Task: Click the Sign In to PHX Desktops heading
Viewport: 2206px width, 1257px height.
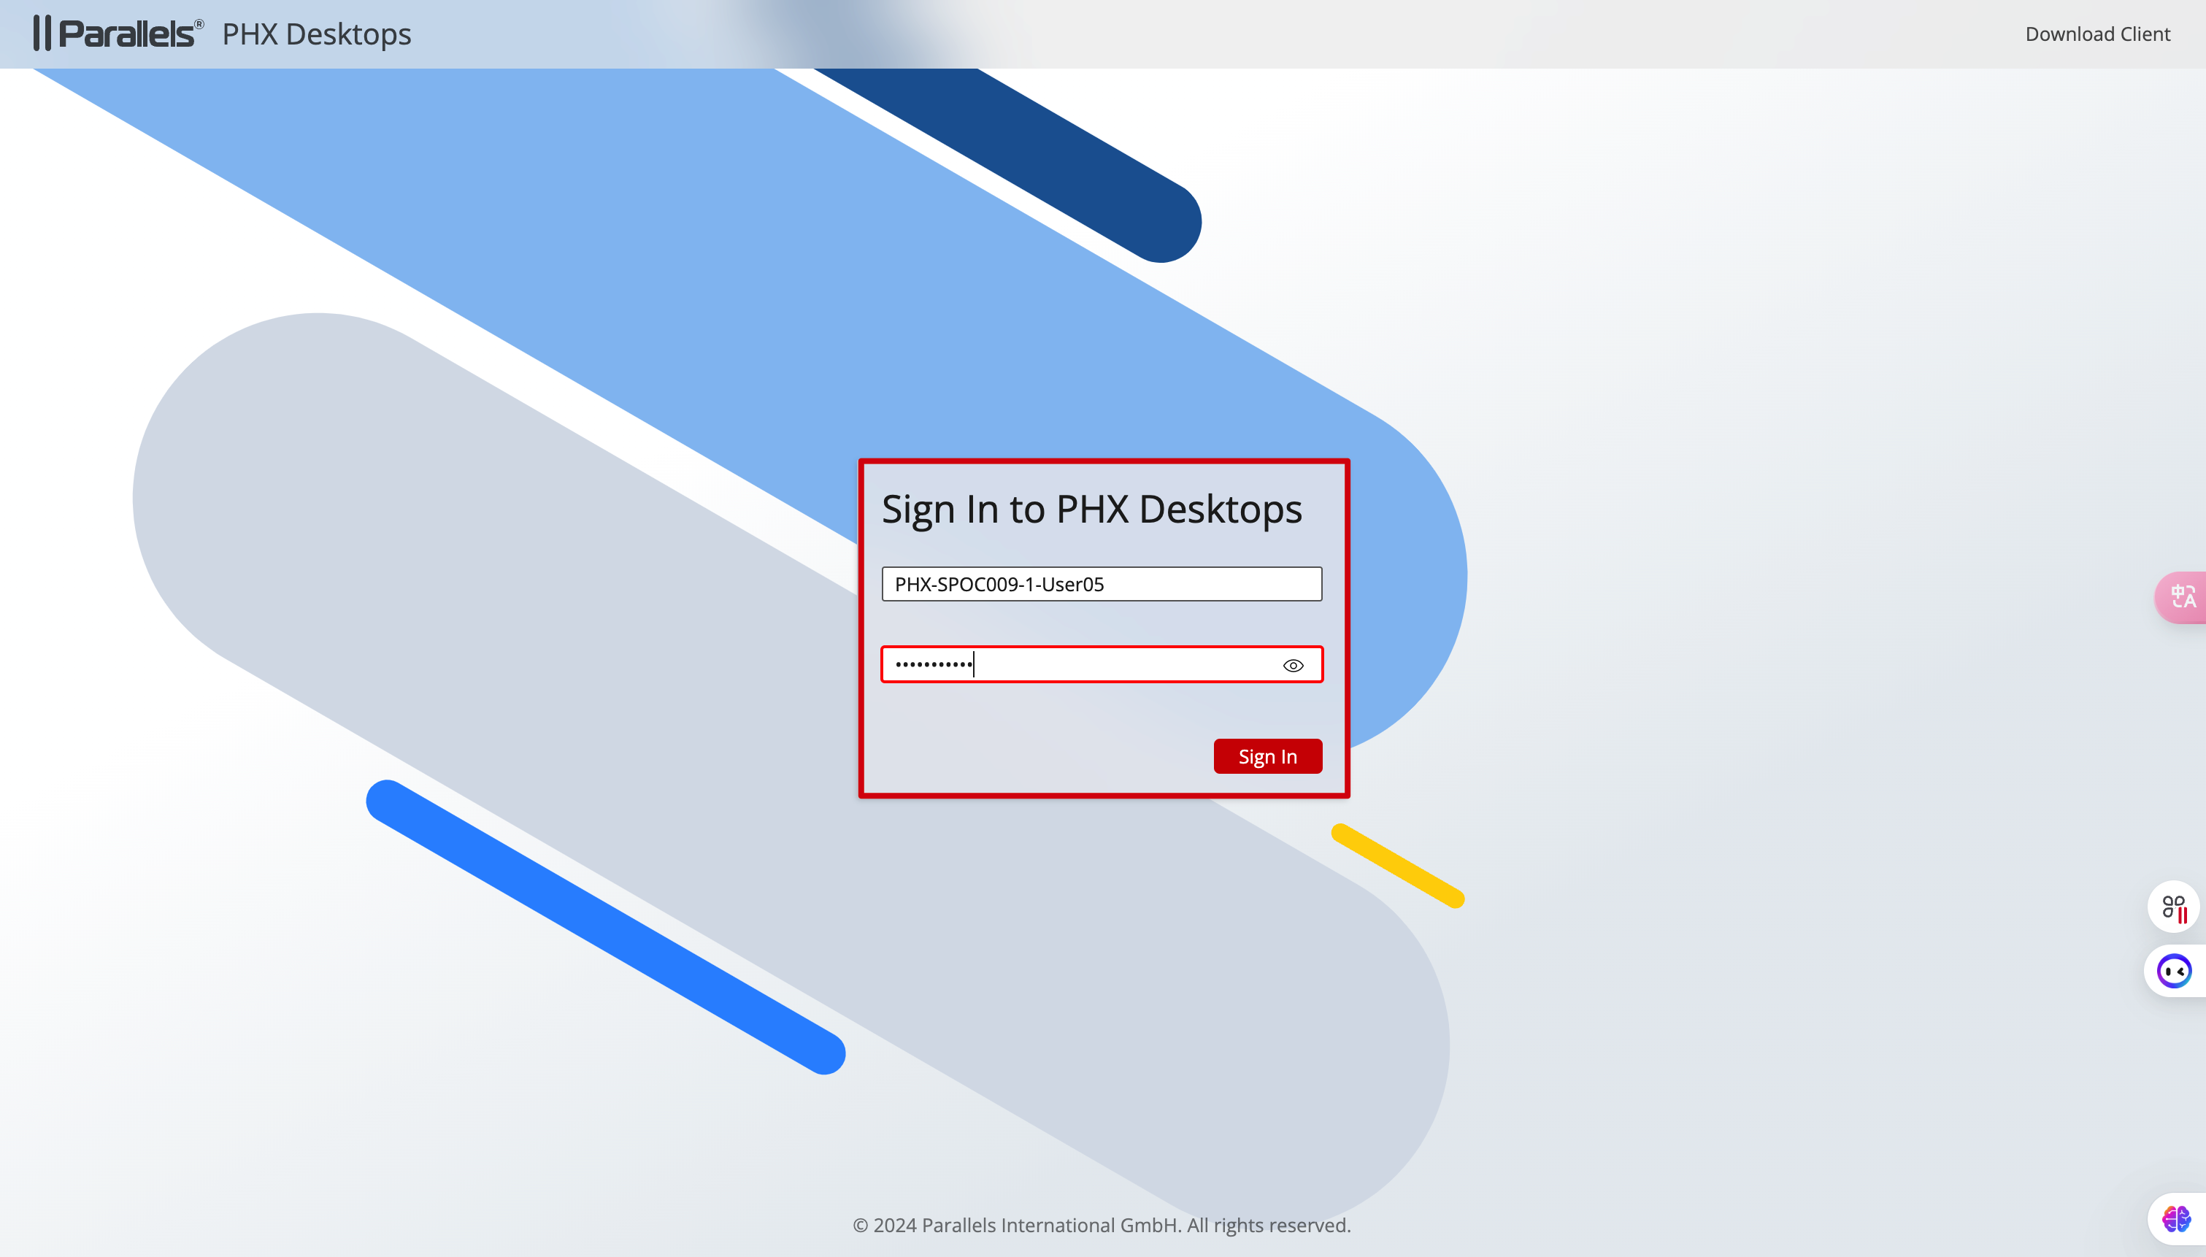Action: tap(1091, 510)
